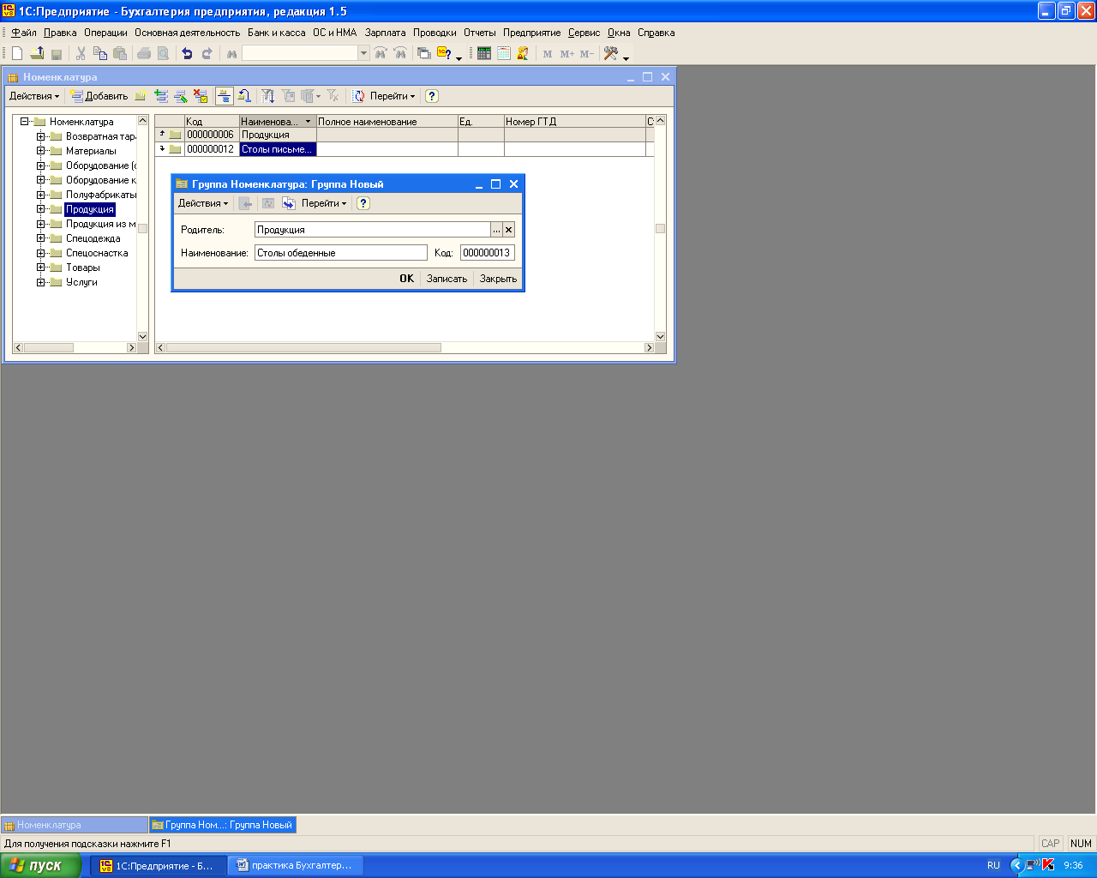Open the Файл menu
This screenshot has width=1097, height=878.
tap(24, 33)
